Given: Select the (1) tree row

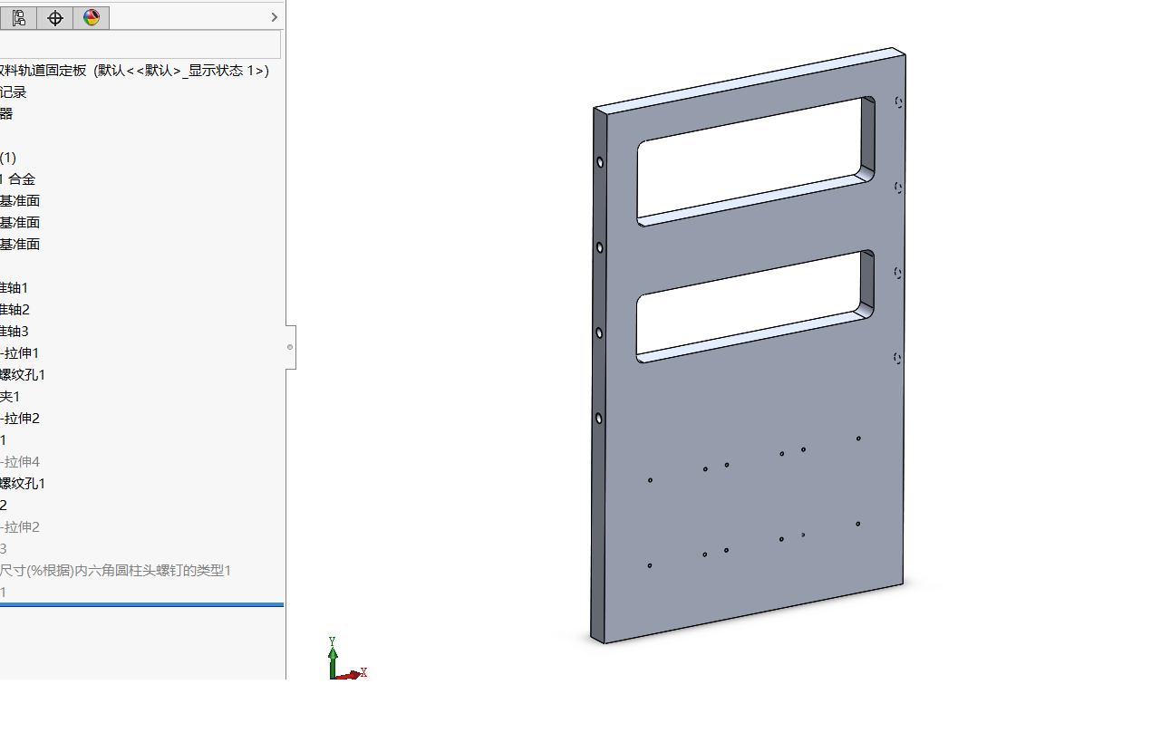Looking at the screenshot, I should [x=8, y=158].
